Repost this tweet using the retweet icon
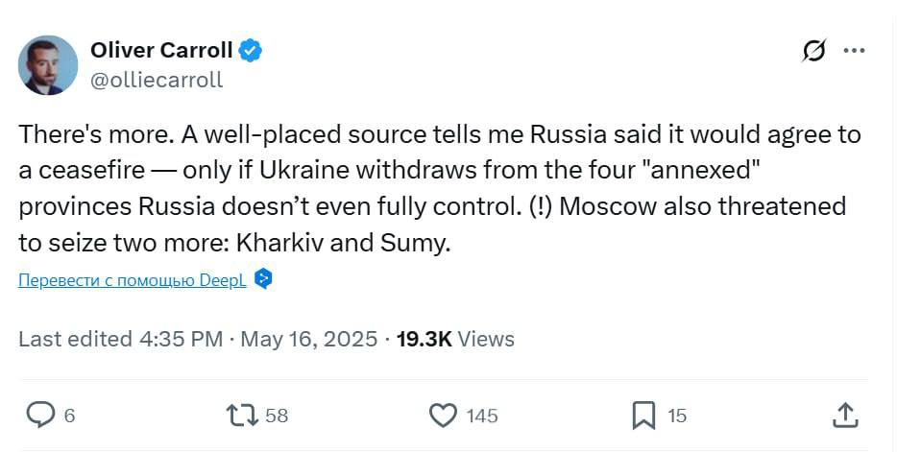Image resolution: width=897 pixels, height=452 pixels. [x=239, y=415]
